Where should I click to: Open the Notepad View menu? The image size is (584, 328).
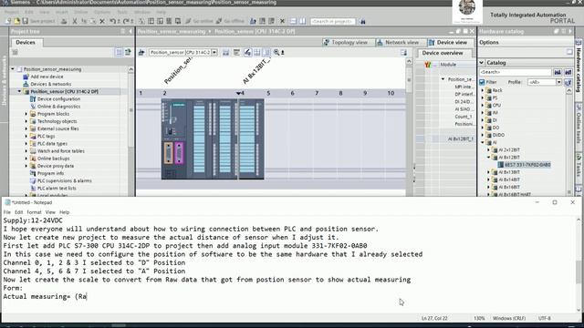(x=50, y=212)
